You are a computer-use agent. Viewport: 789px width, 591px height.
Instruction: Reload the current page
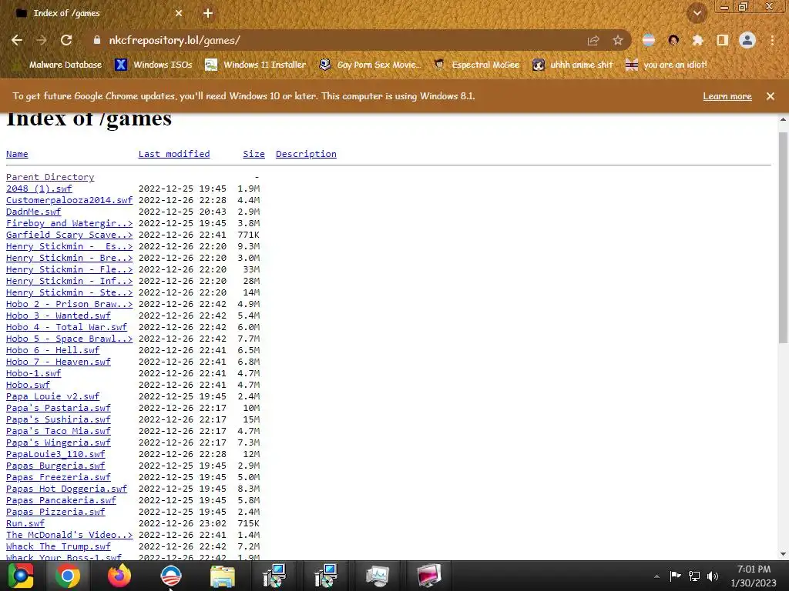(x=66, y=40)
